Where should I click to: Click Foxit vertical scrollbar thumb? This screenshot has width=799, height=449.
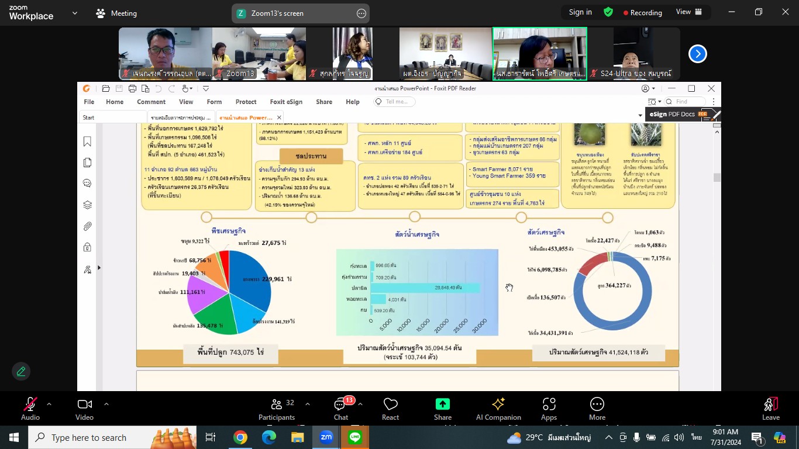pos(717,178)
